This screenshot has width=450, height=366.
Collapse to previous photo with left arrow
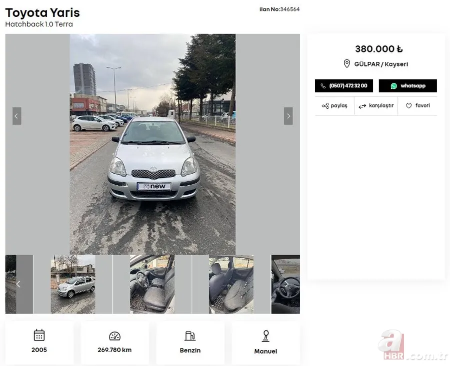(x=16, y=116)
